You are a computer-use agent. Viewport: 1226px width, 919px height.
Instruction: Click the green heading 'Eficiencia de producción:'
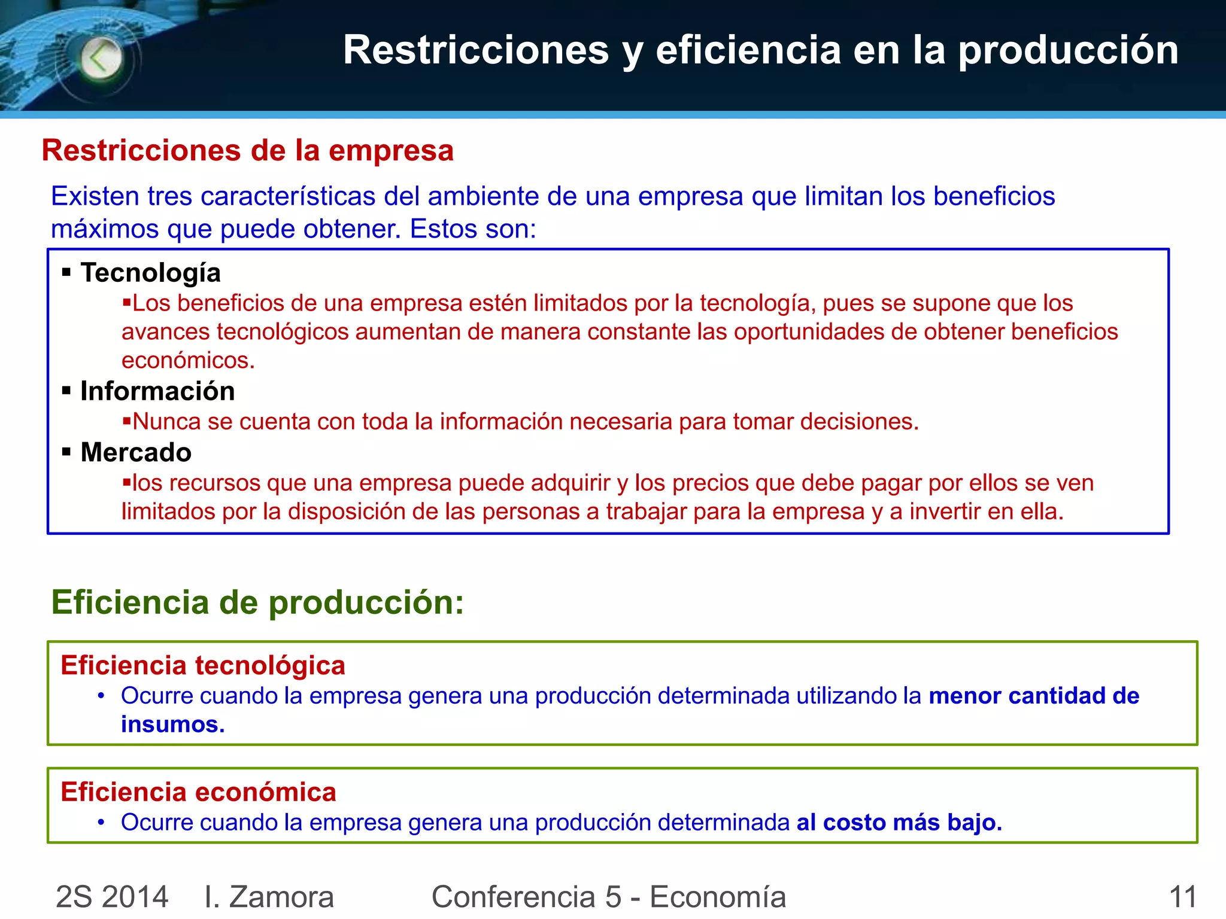point(258,602)
